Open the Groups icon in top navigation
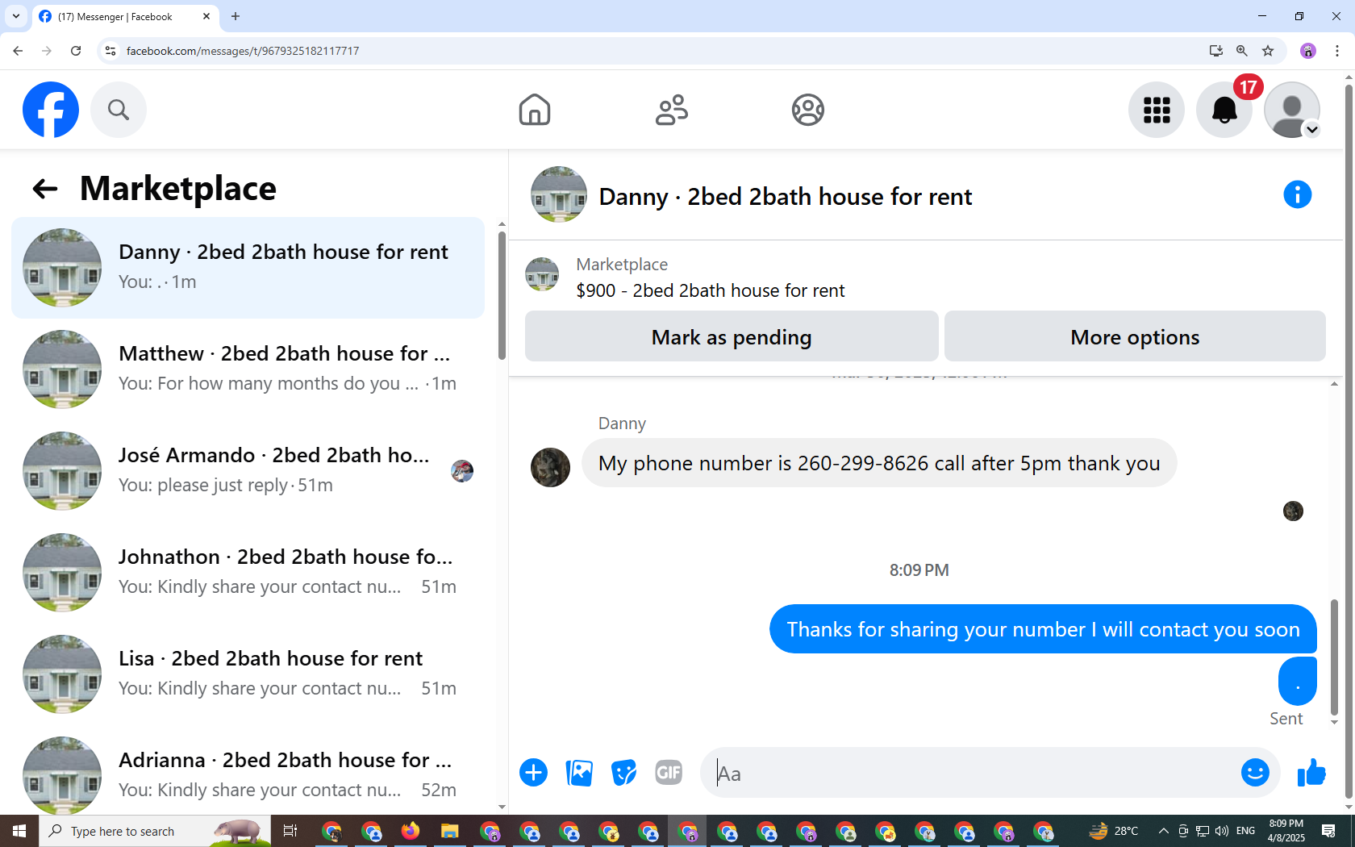The width and height of the screenshot is (1355, 847). pos(808,110)
